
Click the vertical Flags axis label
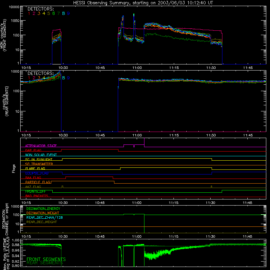(x=14, y=168)
